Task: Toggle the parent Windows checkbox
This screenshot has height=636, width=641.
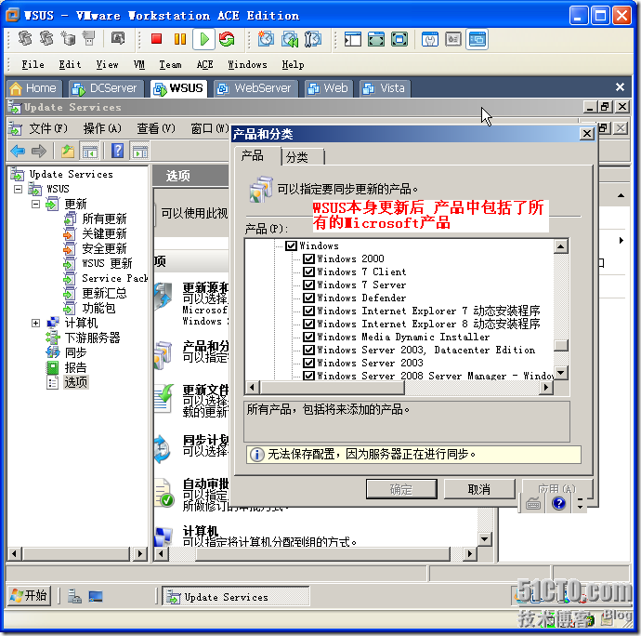Action: [291, 245]
